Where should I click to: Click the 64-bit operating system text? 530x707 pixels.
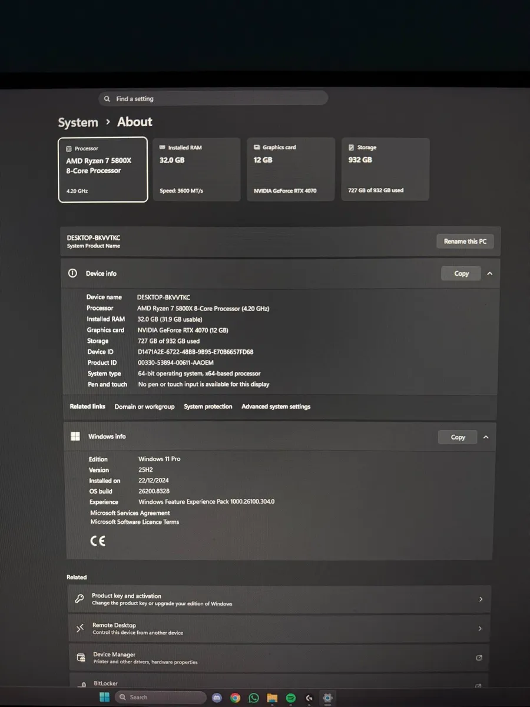click(199, 374)
